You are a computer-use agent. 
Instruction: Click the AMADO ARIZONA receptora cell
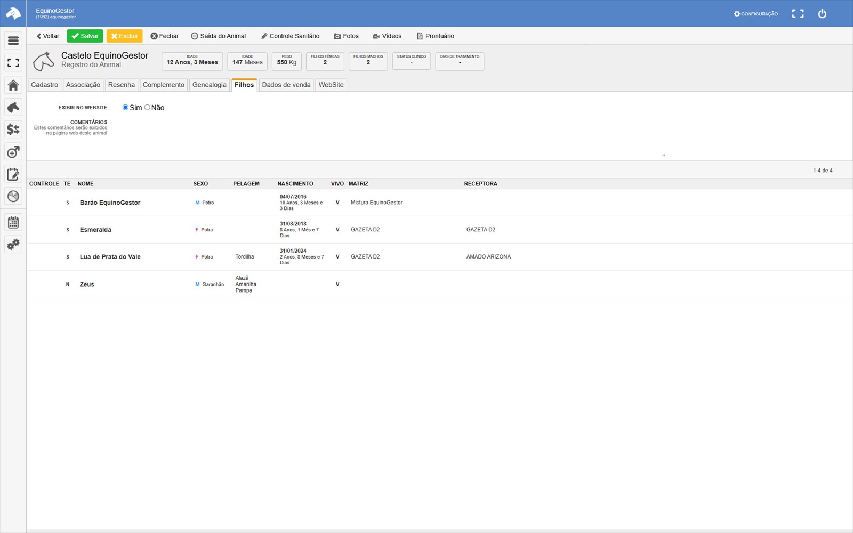(488, 257)
